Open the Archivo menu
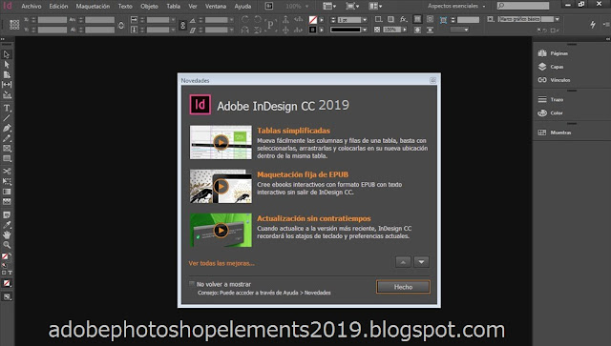 pos(32,7)
